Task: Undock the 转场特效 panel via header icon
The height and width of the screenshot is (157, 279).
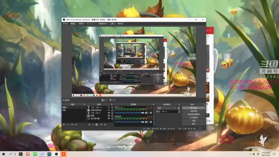Action: click(x=179, y=104)
